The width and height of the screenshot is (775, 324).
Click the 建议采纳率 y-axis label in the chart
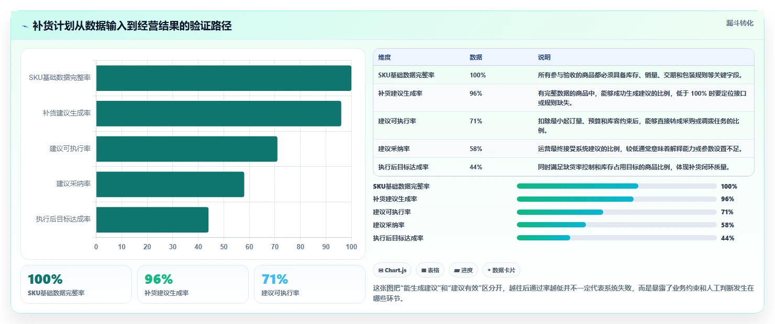pos(73,184)
